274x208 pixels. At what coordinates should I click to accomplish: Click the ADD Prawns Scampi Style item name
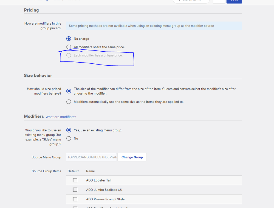pyautogui.click(x=105, y=199)
